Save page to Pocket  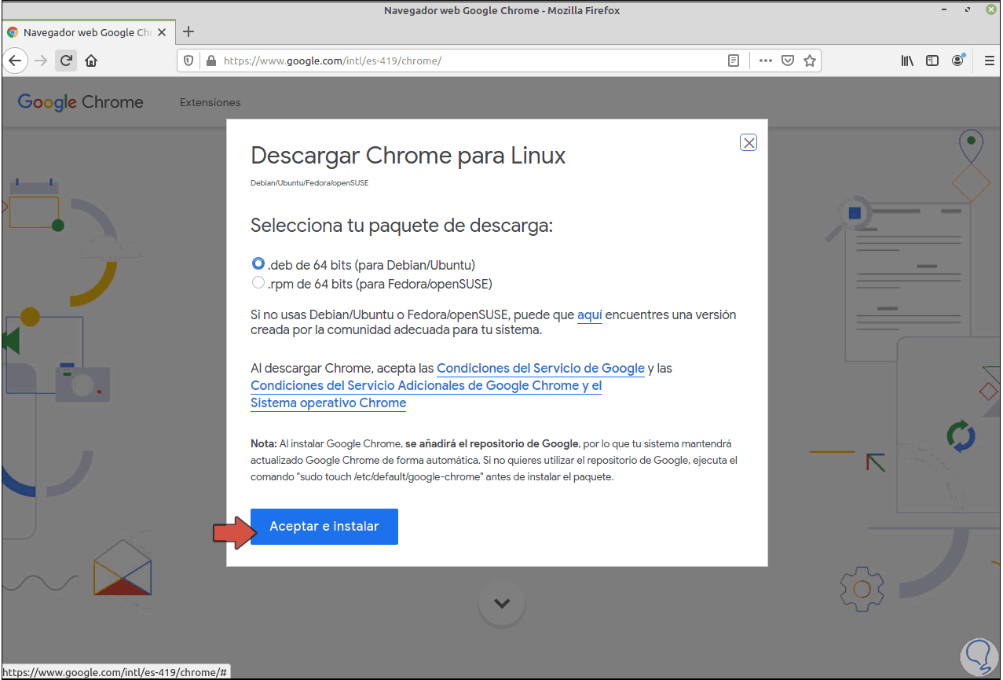788,61
